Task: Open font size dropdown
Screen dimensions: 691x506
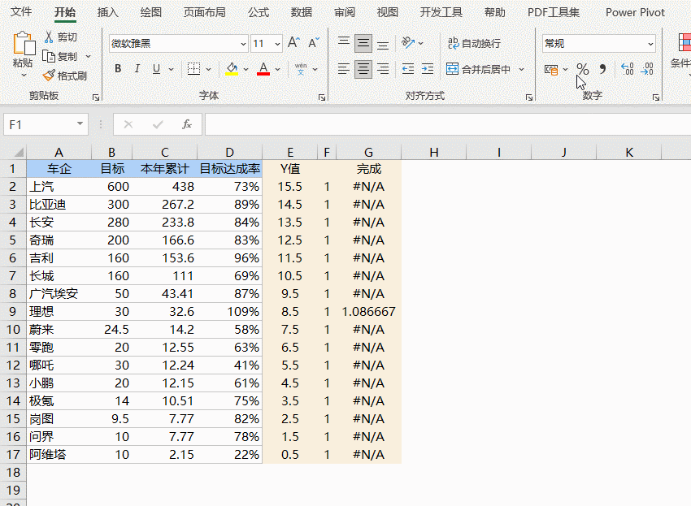Action: click(x=277, y=44)
